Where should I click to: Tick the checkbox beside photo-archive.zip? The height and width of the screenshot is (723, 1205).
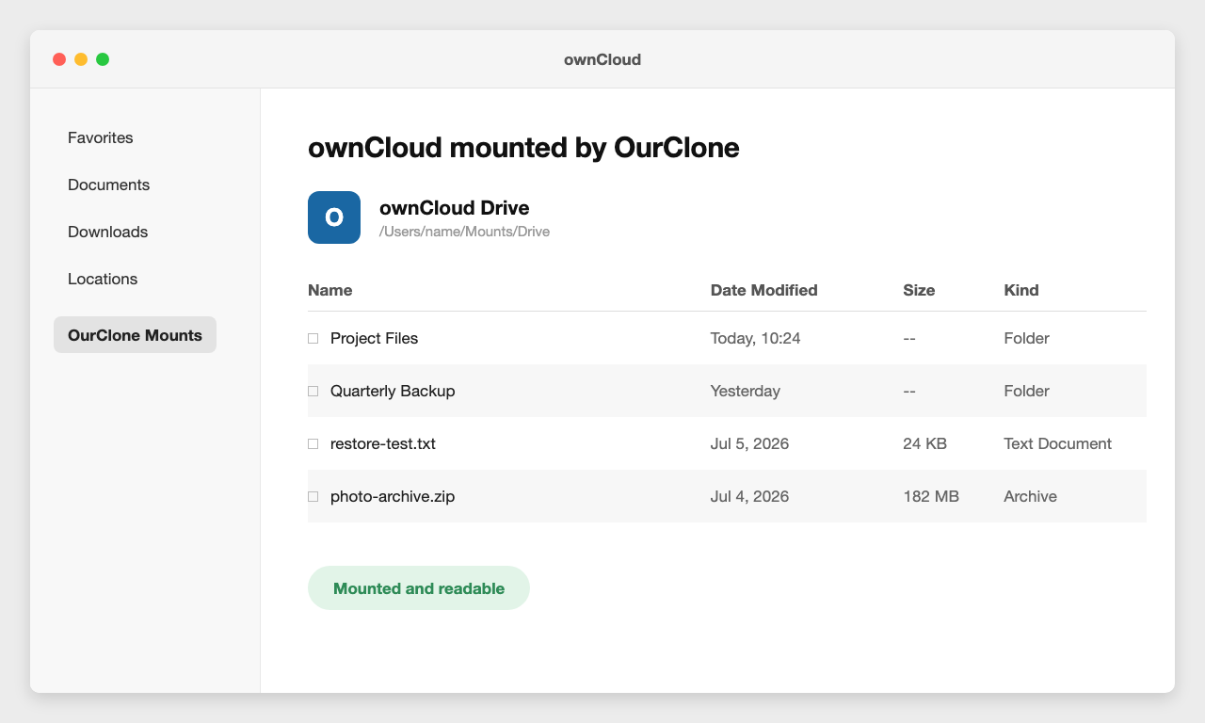pos(313,496)
